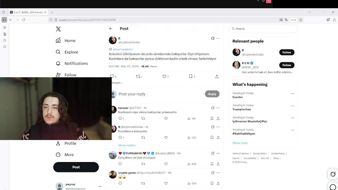The width and height of the screenshot is (338, 190).
Task: Bookmark the main post by B
Action: [x=192, y=77]
